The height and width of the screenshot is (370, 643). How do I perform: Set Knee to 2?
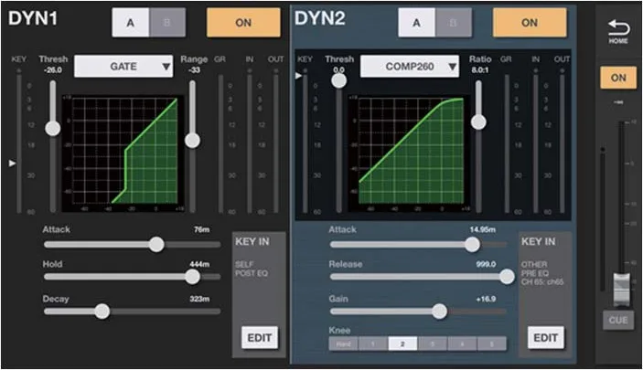[x=402, y=344]
